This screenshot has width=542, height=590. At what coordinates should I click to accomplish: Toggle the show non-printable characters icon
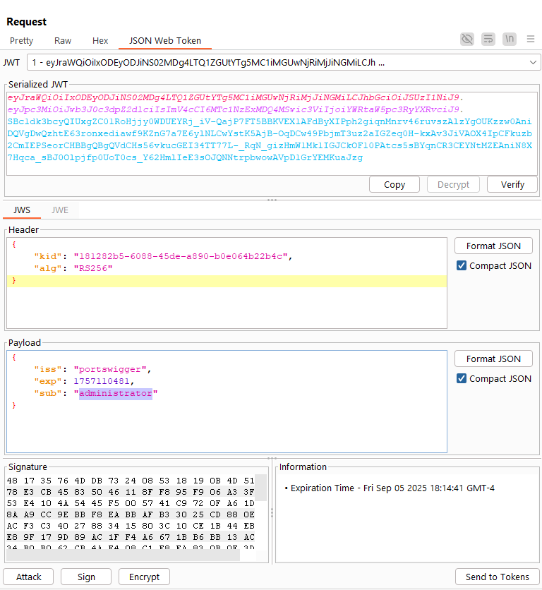click(x=509, y=40)
